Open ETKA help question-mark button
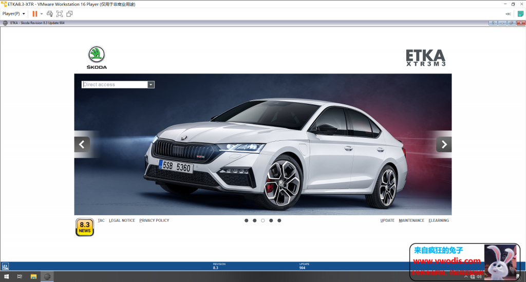Viewport: 526px width, 282px height. click(x=493, y=23)
